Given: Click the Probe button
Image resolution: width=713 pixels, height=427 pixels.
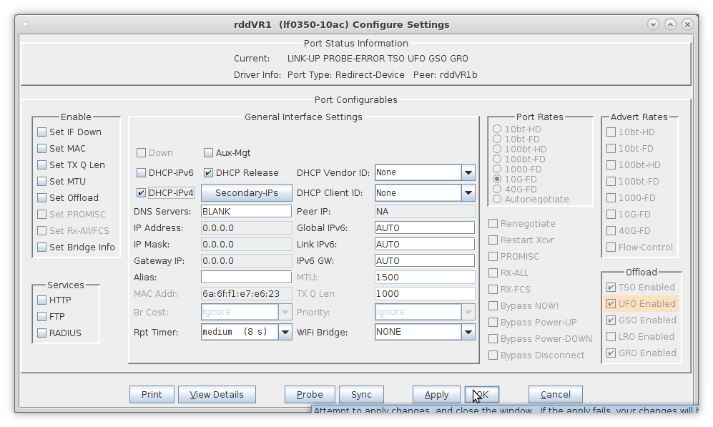Looking at the screenshot, I should pyautogui.click(x=310, y=395).
